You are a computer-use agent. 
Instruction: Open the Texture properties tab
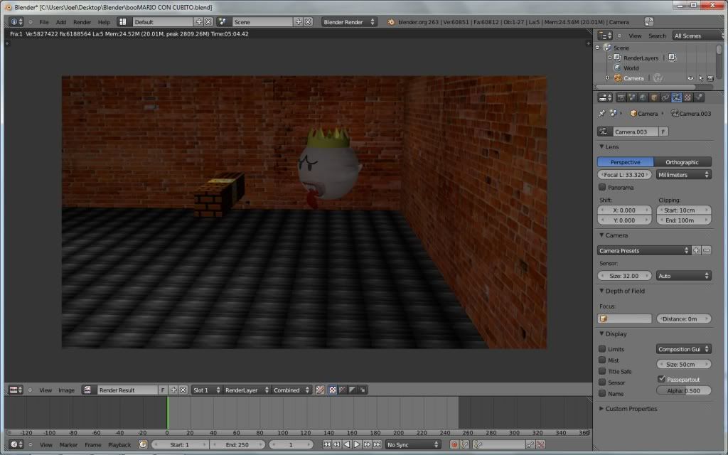(687, 97)
